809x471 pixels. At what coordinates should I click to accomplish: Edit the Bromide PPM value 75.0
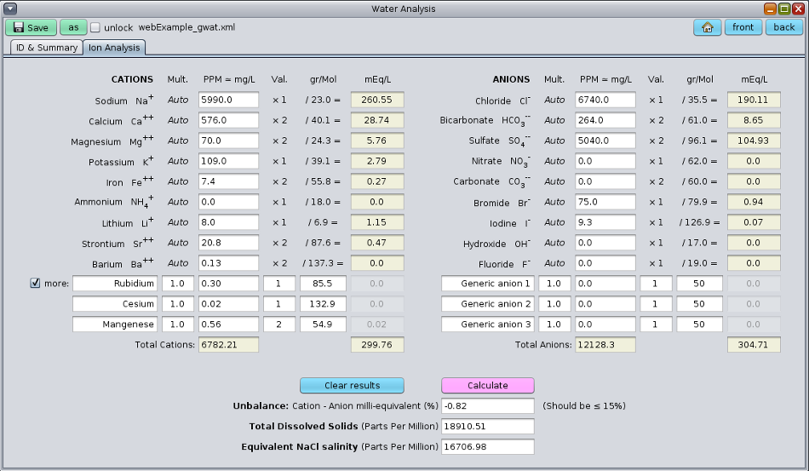(x=605, y=202)
